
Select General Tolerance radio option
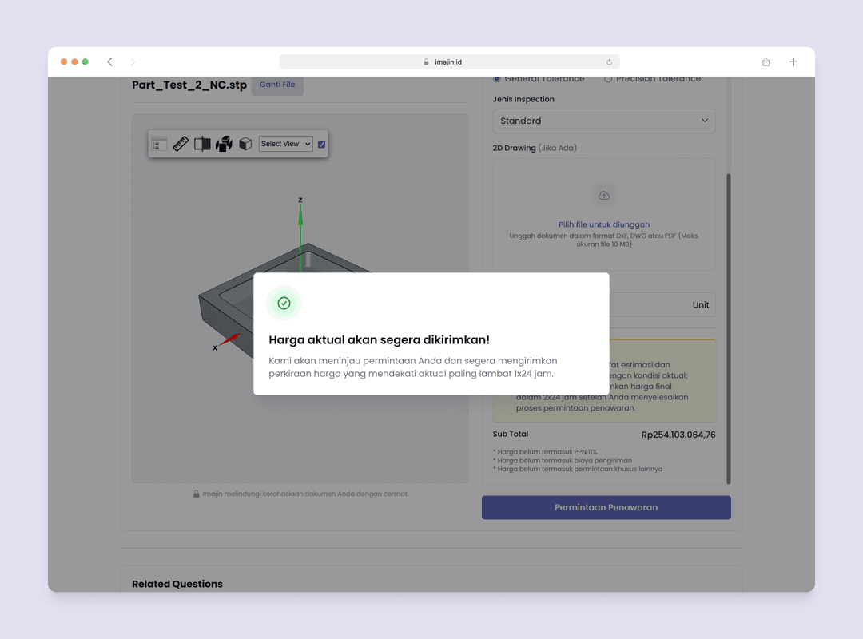pos(497,79)
